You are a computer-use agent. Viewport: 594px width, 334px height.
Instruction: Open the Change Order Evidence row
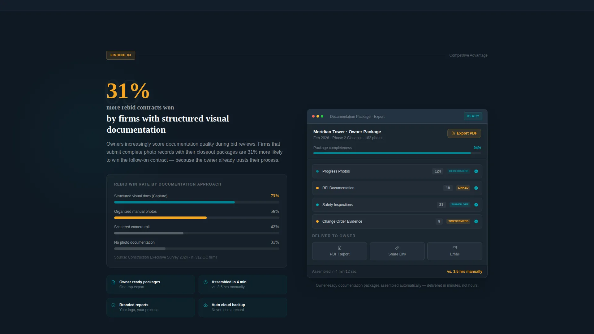(397, 221)
